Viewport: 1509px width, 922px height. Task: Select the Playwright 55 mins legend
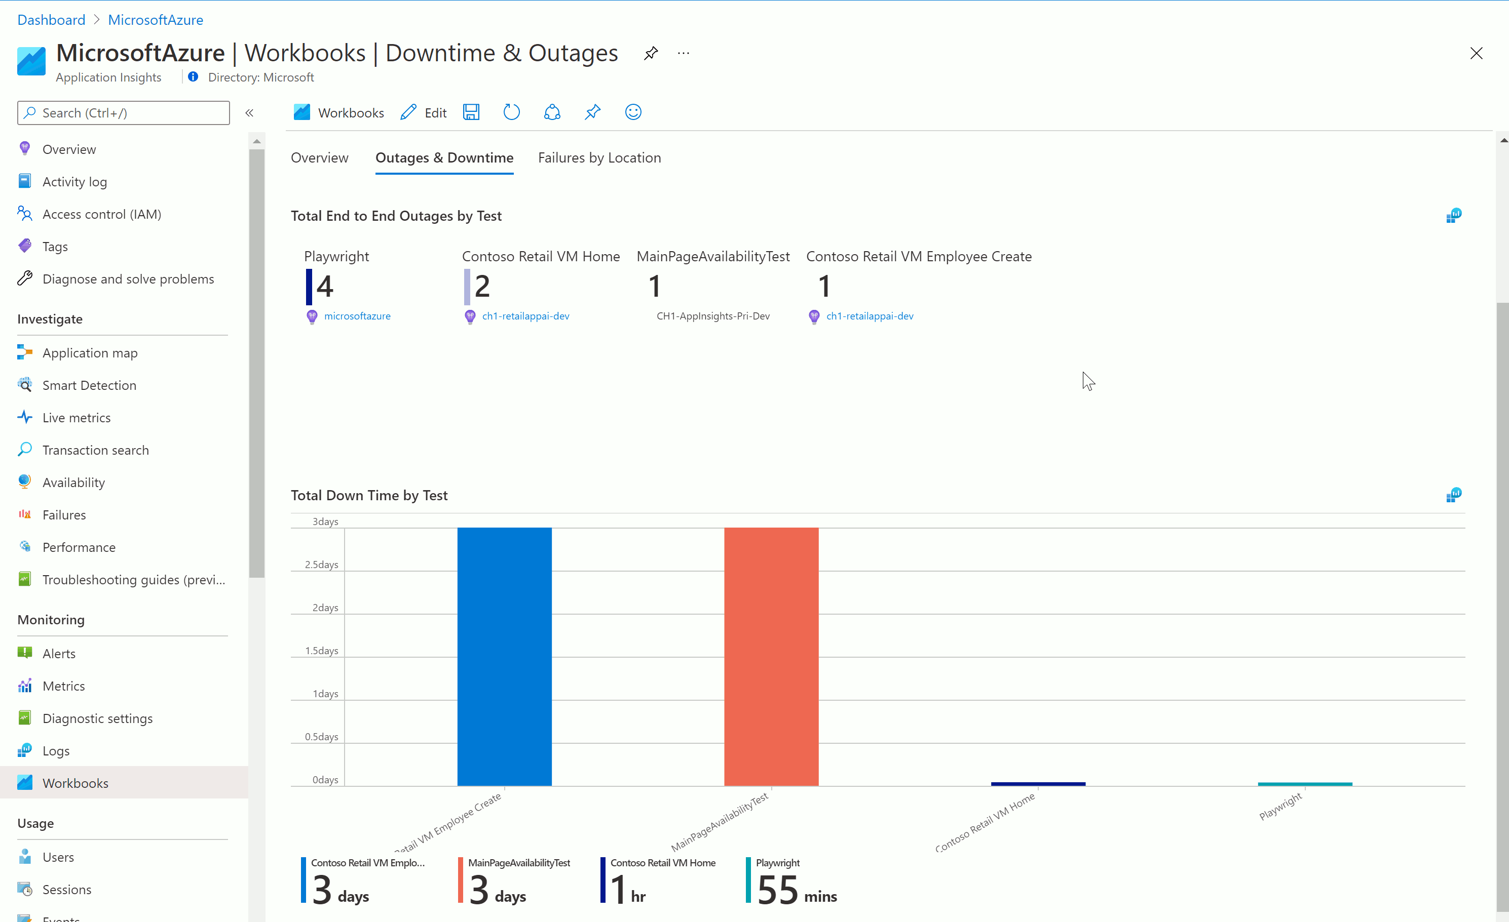pyautogui.click(x=792, y=881)
